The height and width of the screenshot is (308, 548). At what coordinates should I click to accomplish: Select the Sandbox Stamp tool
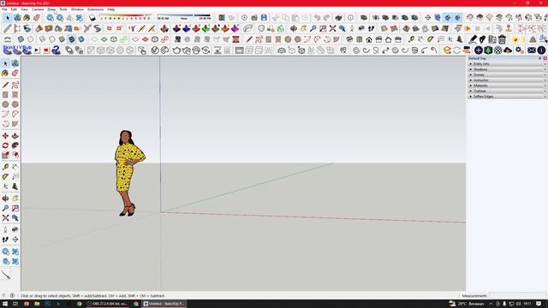coord(416,28)
